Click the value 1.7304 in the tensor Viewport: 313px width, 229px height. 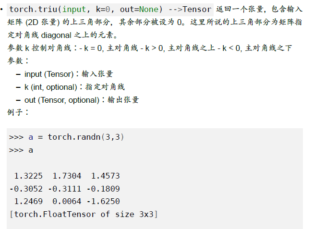(67, 176)
